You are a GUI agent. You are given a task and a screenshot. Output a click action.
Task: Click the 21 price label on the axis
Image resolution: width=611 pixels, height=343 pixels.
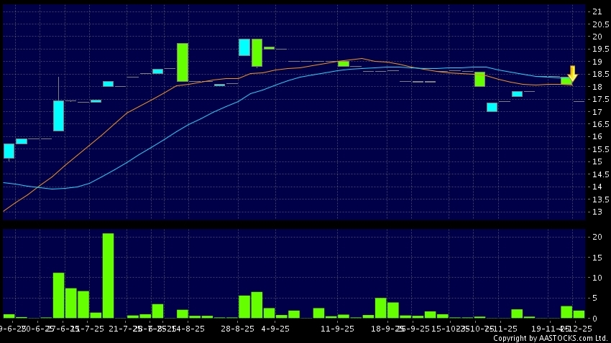tap(597, 11)
